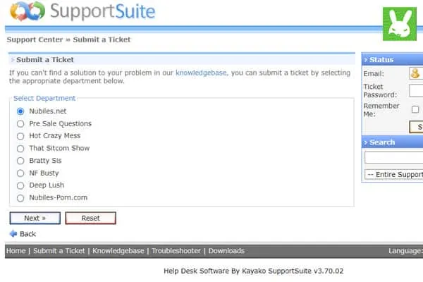The height and width of the screenshot is (282, 423).
Task: Open Submit a Ticket footer menu item
Action: 59,251
